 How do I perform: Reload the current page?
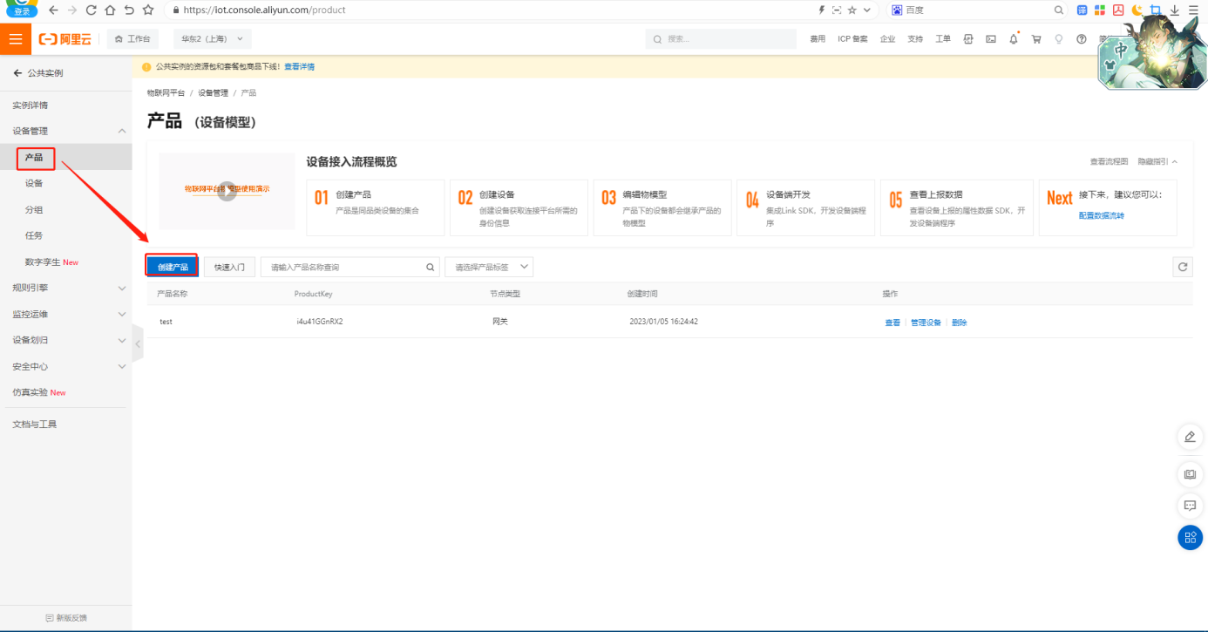[x=91, y=10]
